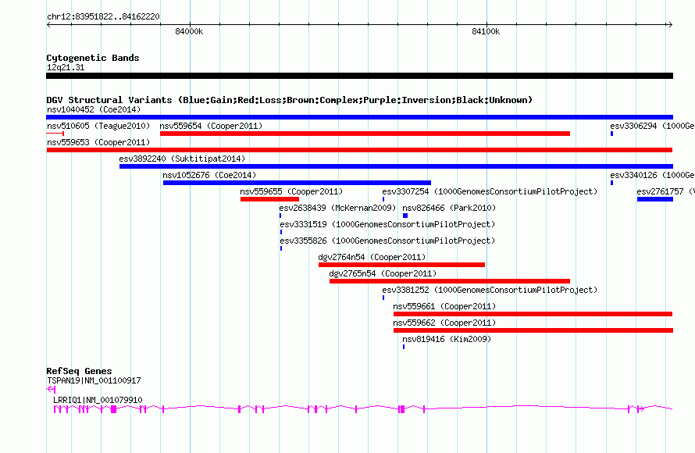Click the 84000k ruler tick label
The image size is (695, 453).
(189, 31)
